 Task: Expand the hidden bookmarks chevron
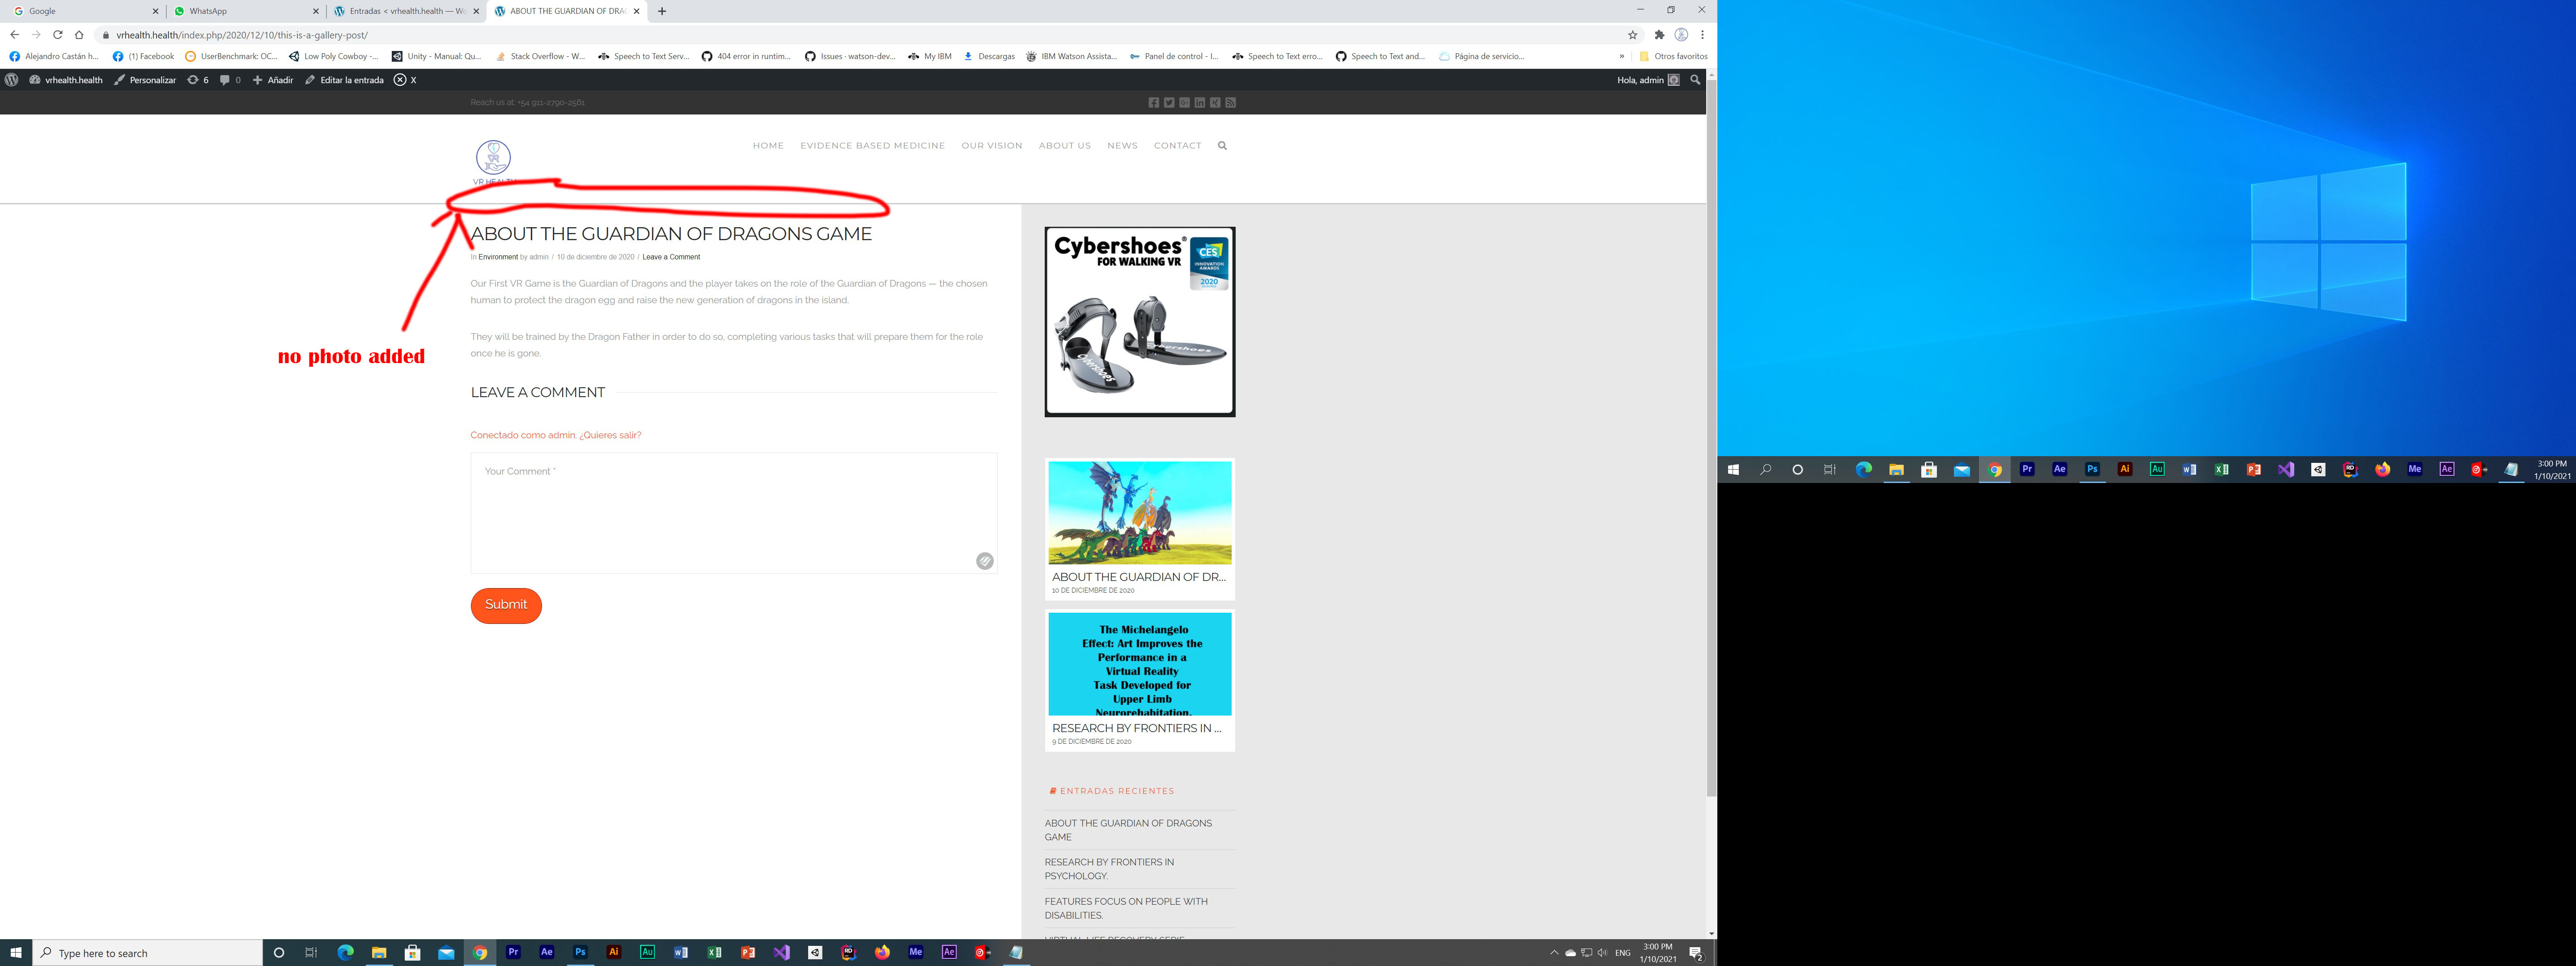1622,57
